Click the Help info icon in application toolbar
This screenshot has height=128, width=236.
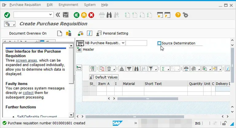click(89, 33)
